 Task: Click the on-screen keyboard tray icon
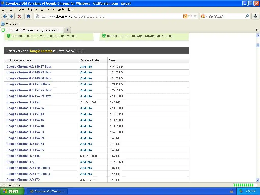tap(232, 191)
